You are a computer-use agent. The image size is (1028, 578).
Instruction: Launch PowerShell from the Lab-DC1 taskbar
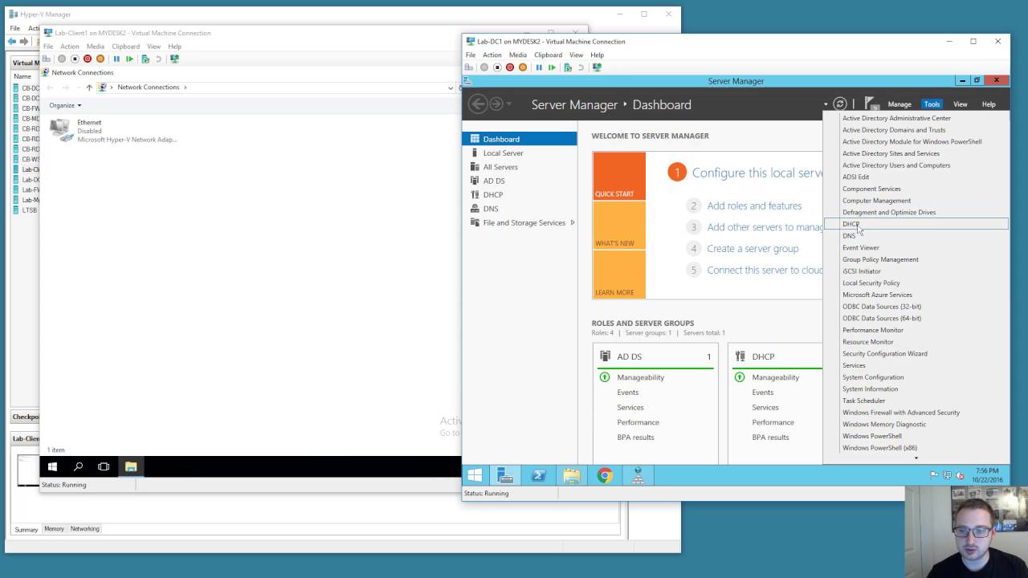538,476
